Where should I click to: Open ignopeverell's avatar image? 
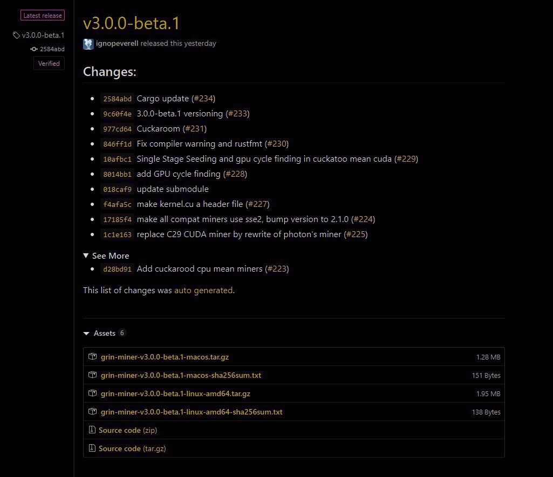(x=88, y=44)
